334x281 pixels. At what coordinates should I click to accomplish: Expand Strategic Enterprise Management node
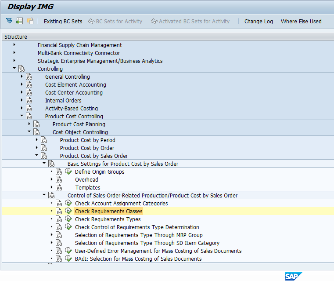pos(14,61)
